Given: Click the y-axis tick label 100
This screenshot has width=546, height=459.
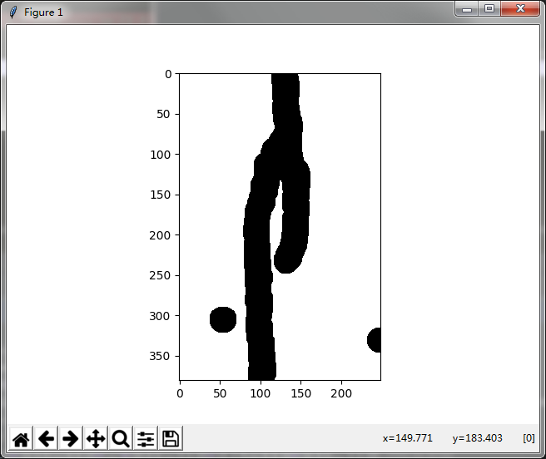Looking at the screenshot, I should 160,155.
